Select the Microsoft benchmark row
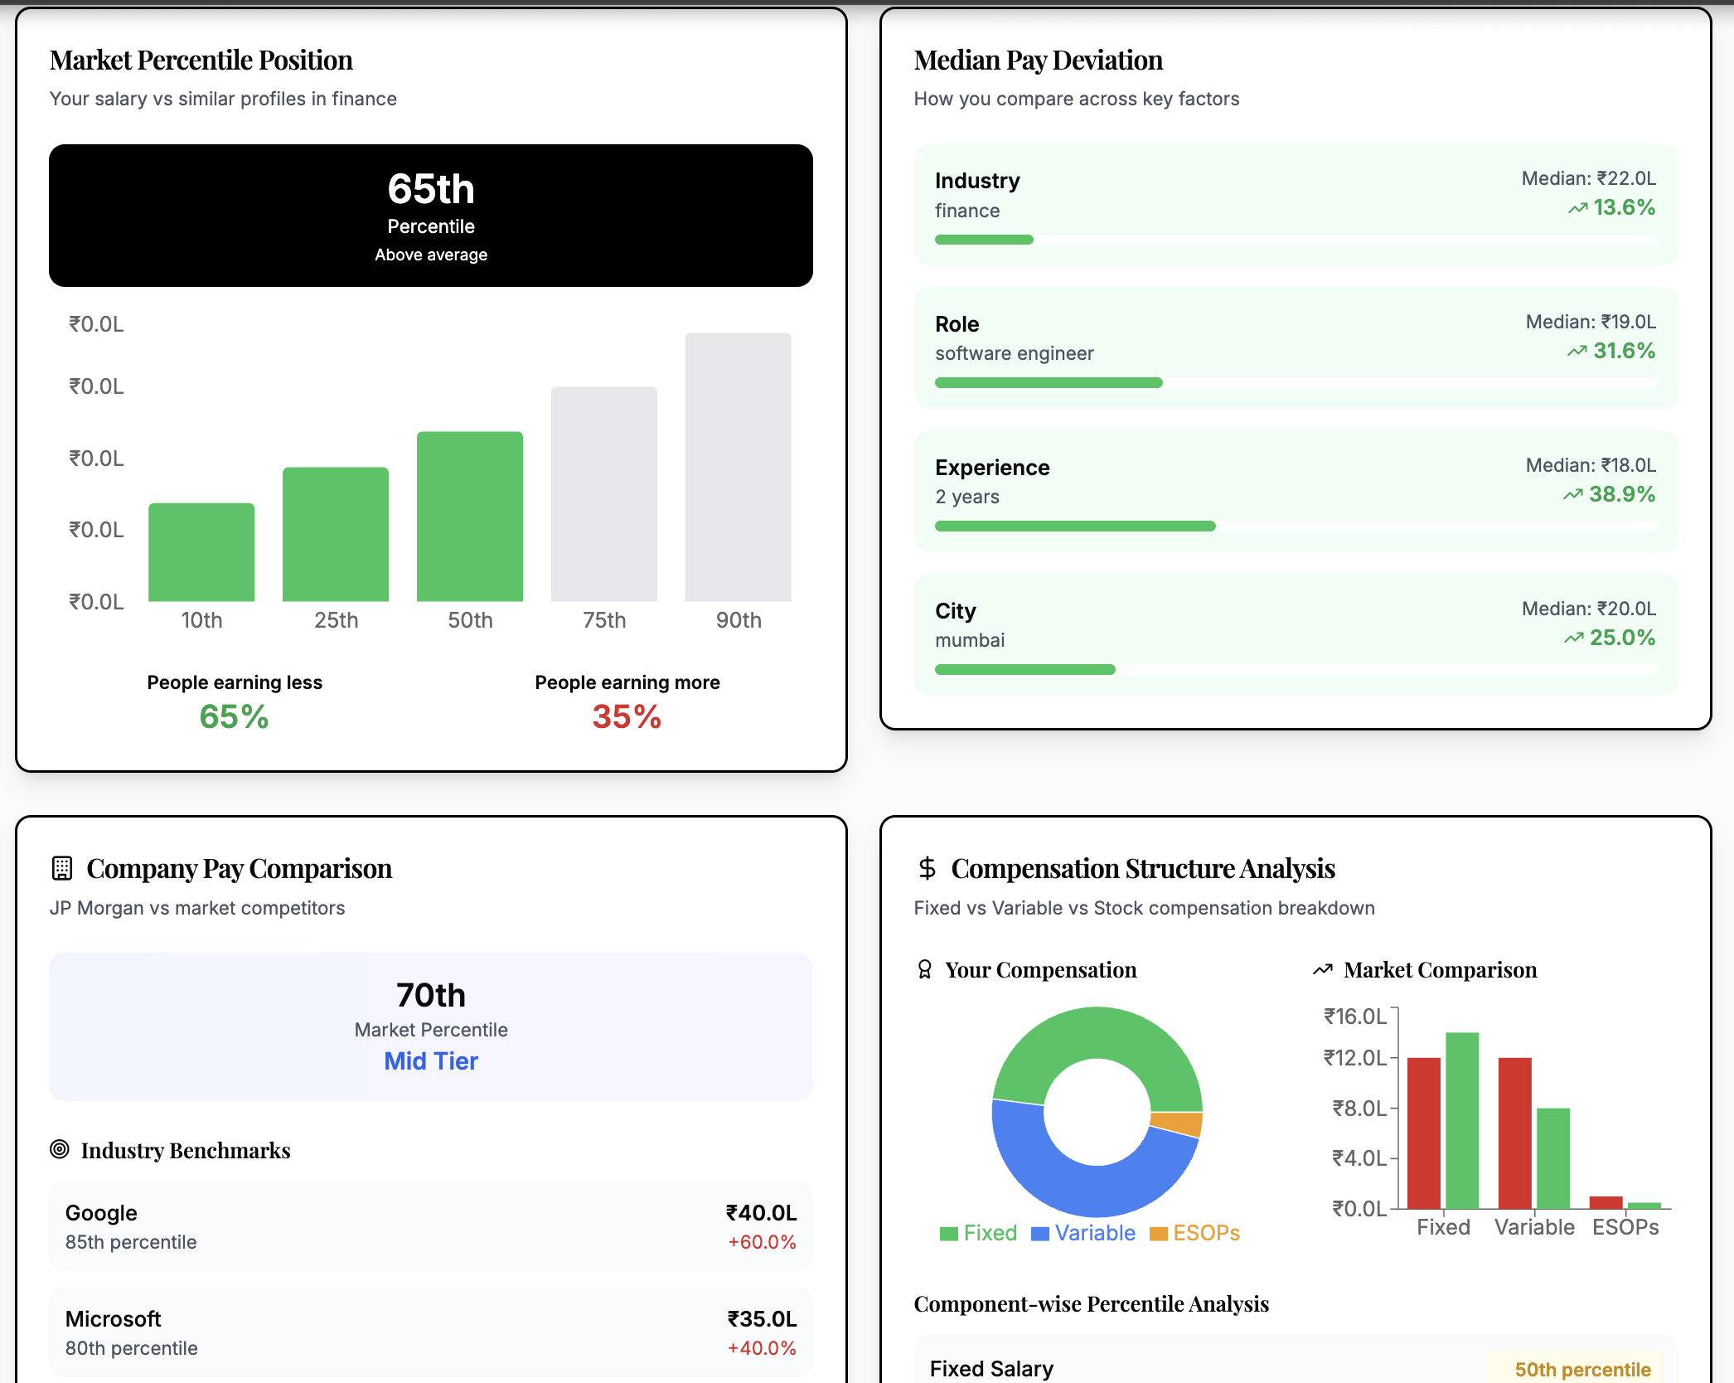The height and width of the screenshot is (1383, 1734). click(x=430, y=1332)
